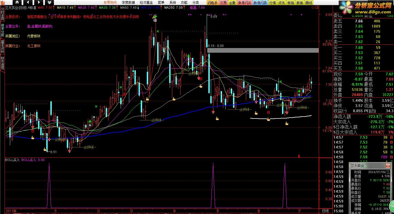Screen dimensions: 394x214
Task: Click the 8.69 high price marker on chart
Action: point(214,17)
